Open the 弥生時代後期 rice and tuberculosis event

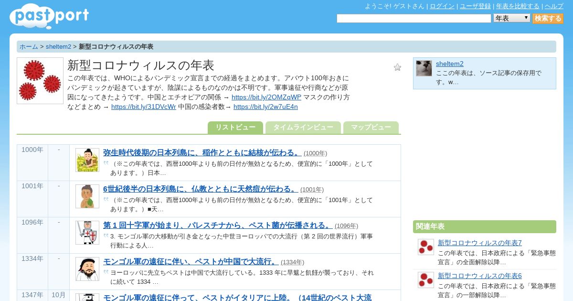(x=202, y=152)
